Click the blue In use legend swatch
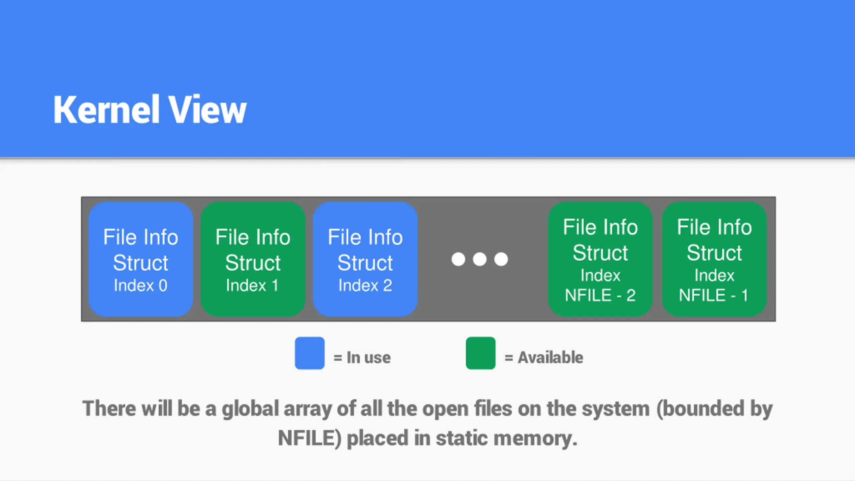Screen dimensions: 855x481 [x=310, y=353]
